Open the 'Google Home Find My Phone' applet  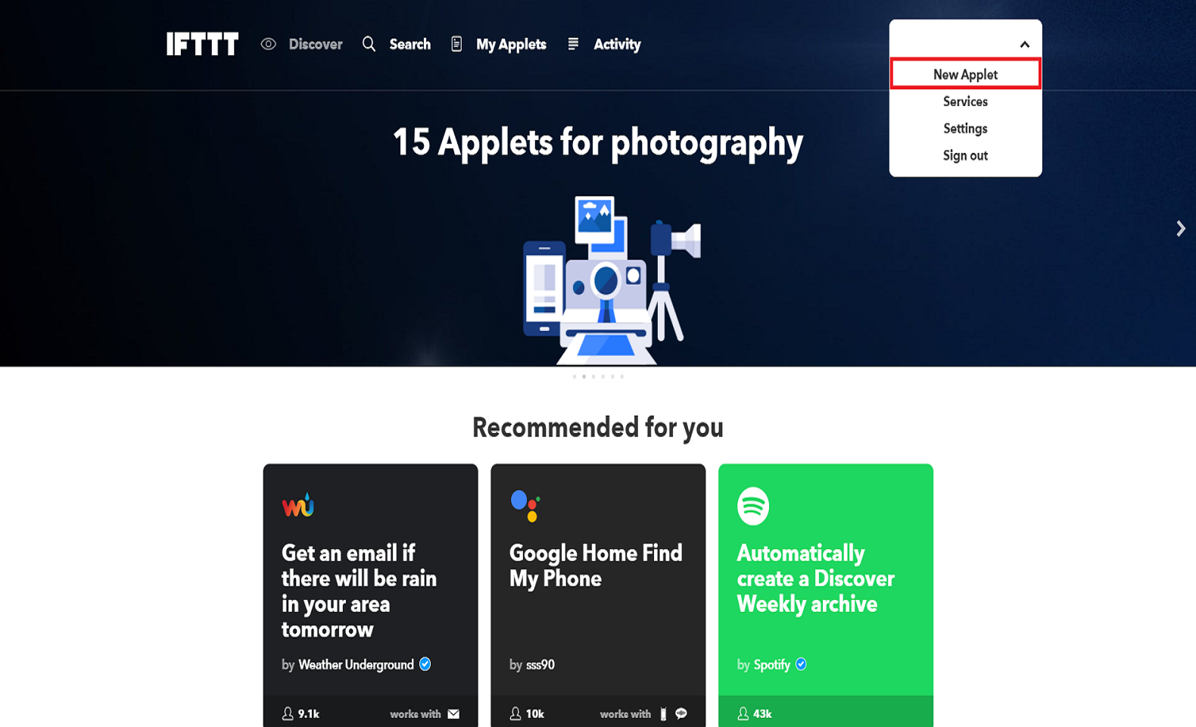point(596,566)
